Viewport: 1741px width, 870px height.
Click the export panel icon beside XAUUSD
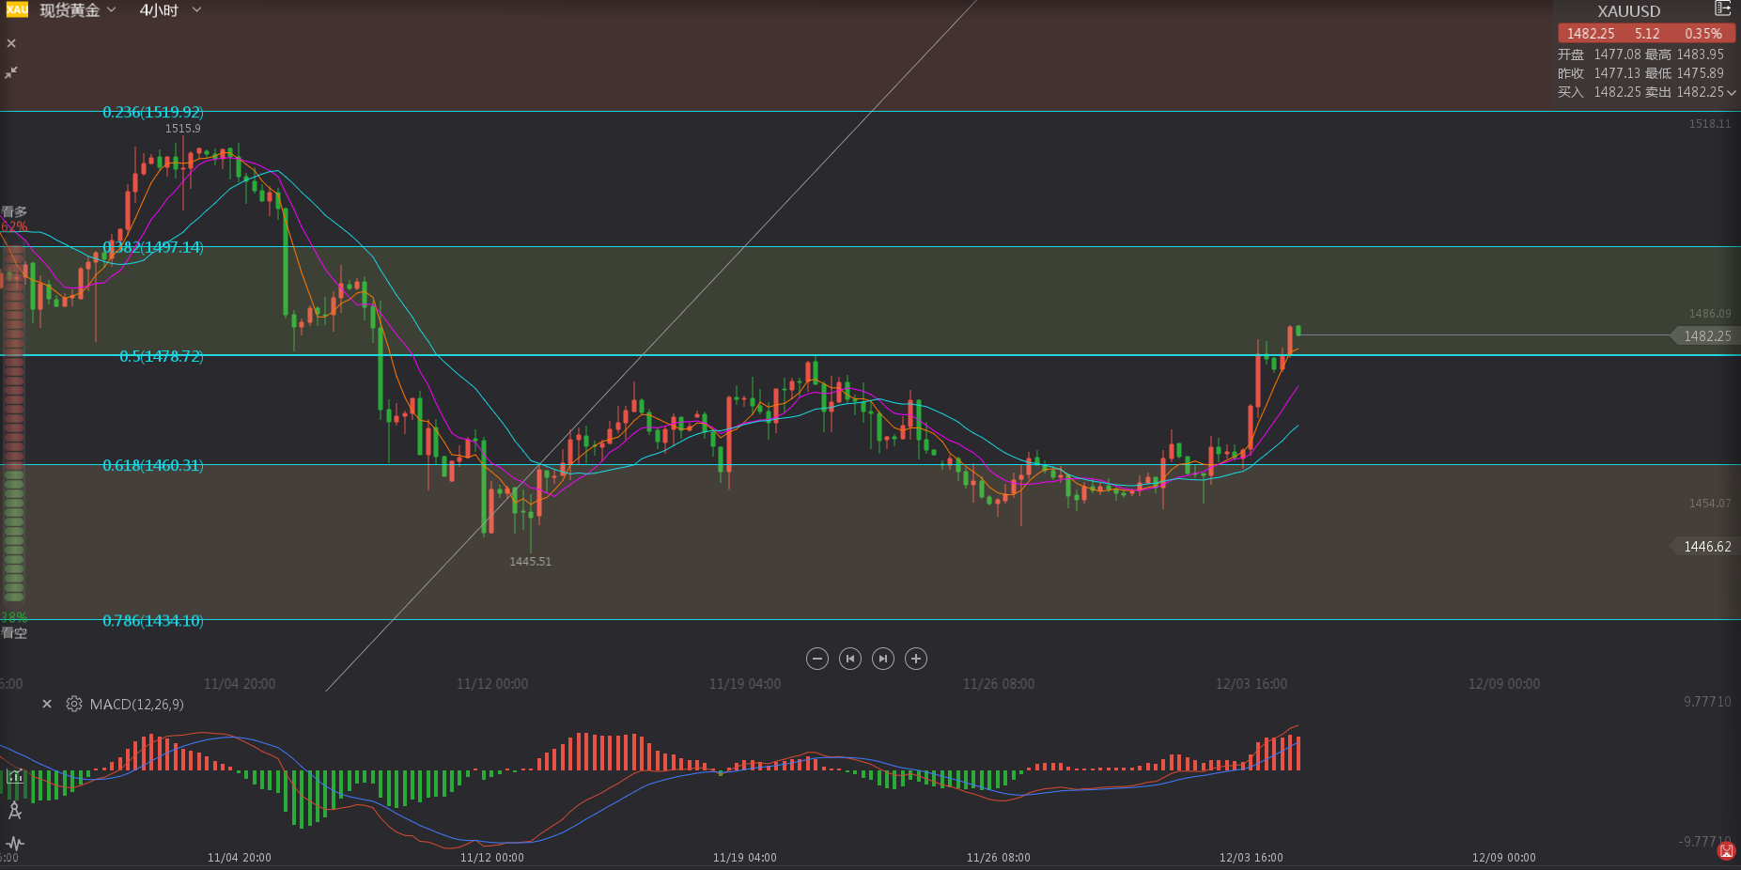click(x=1722, y=9)
